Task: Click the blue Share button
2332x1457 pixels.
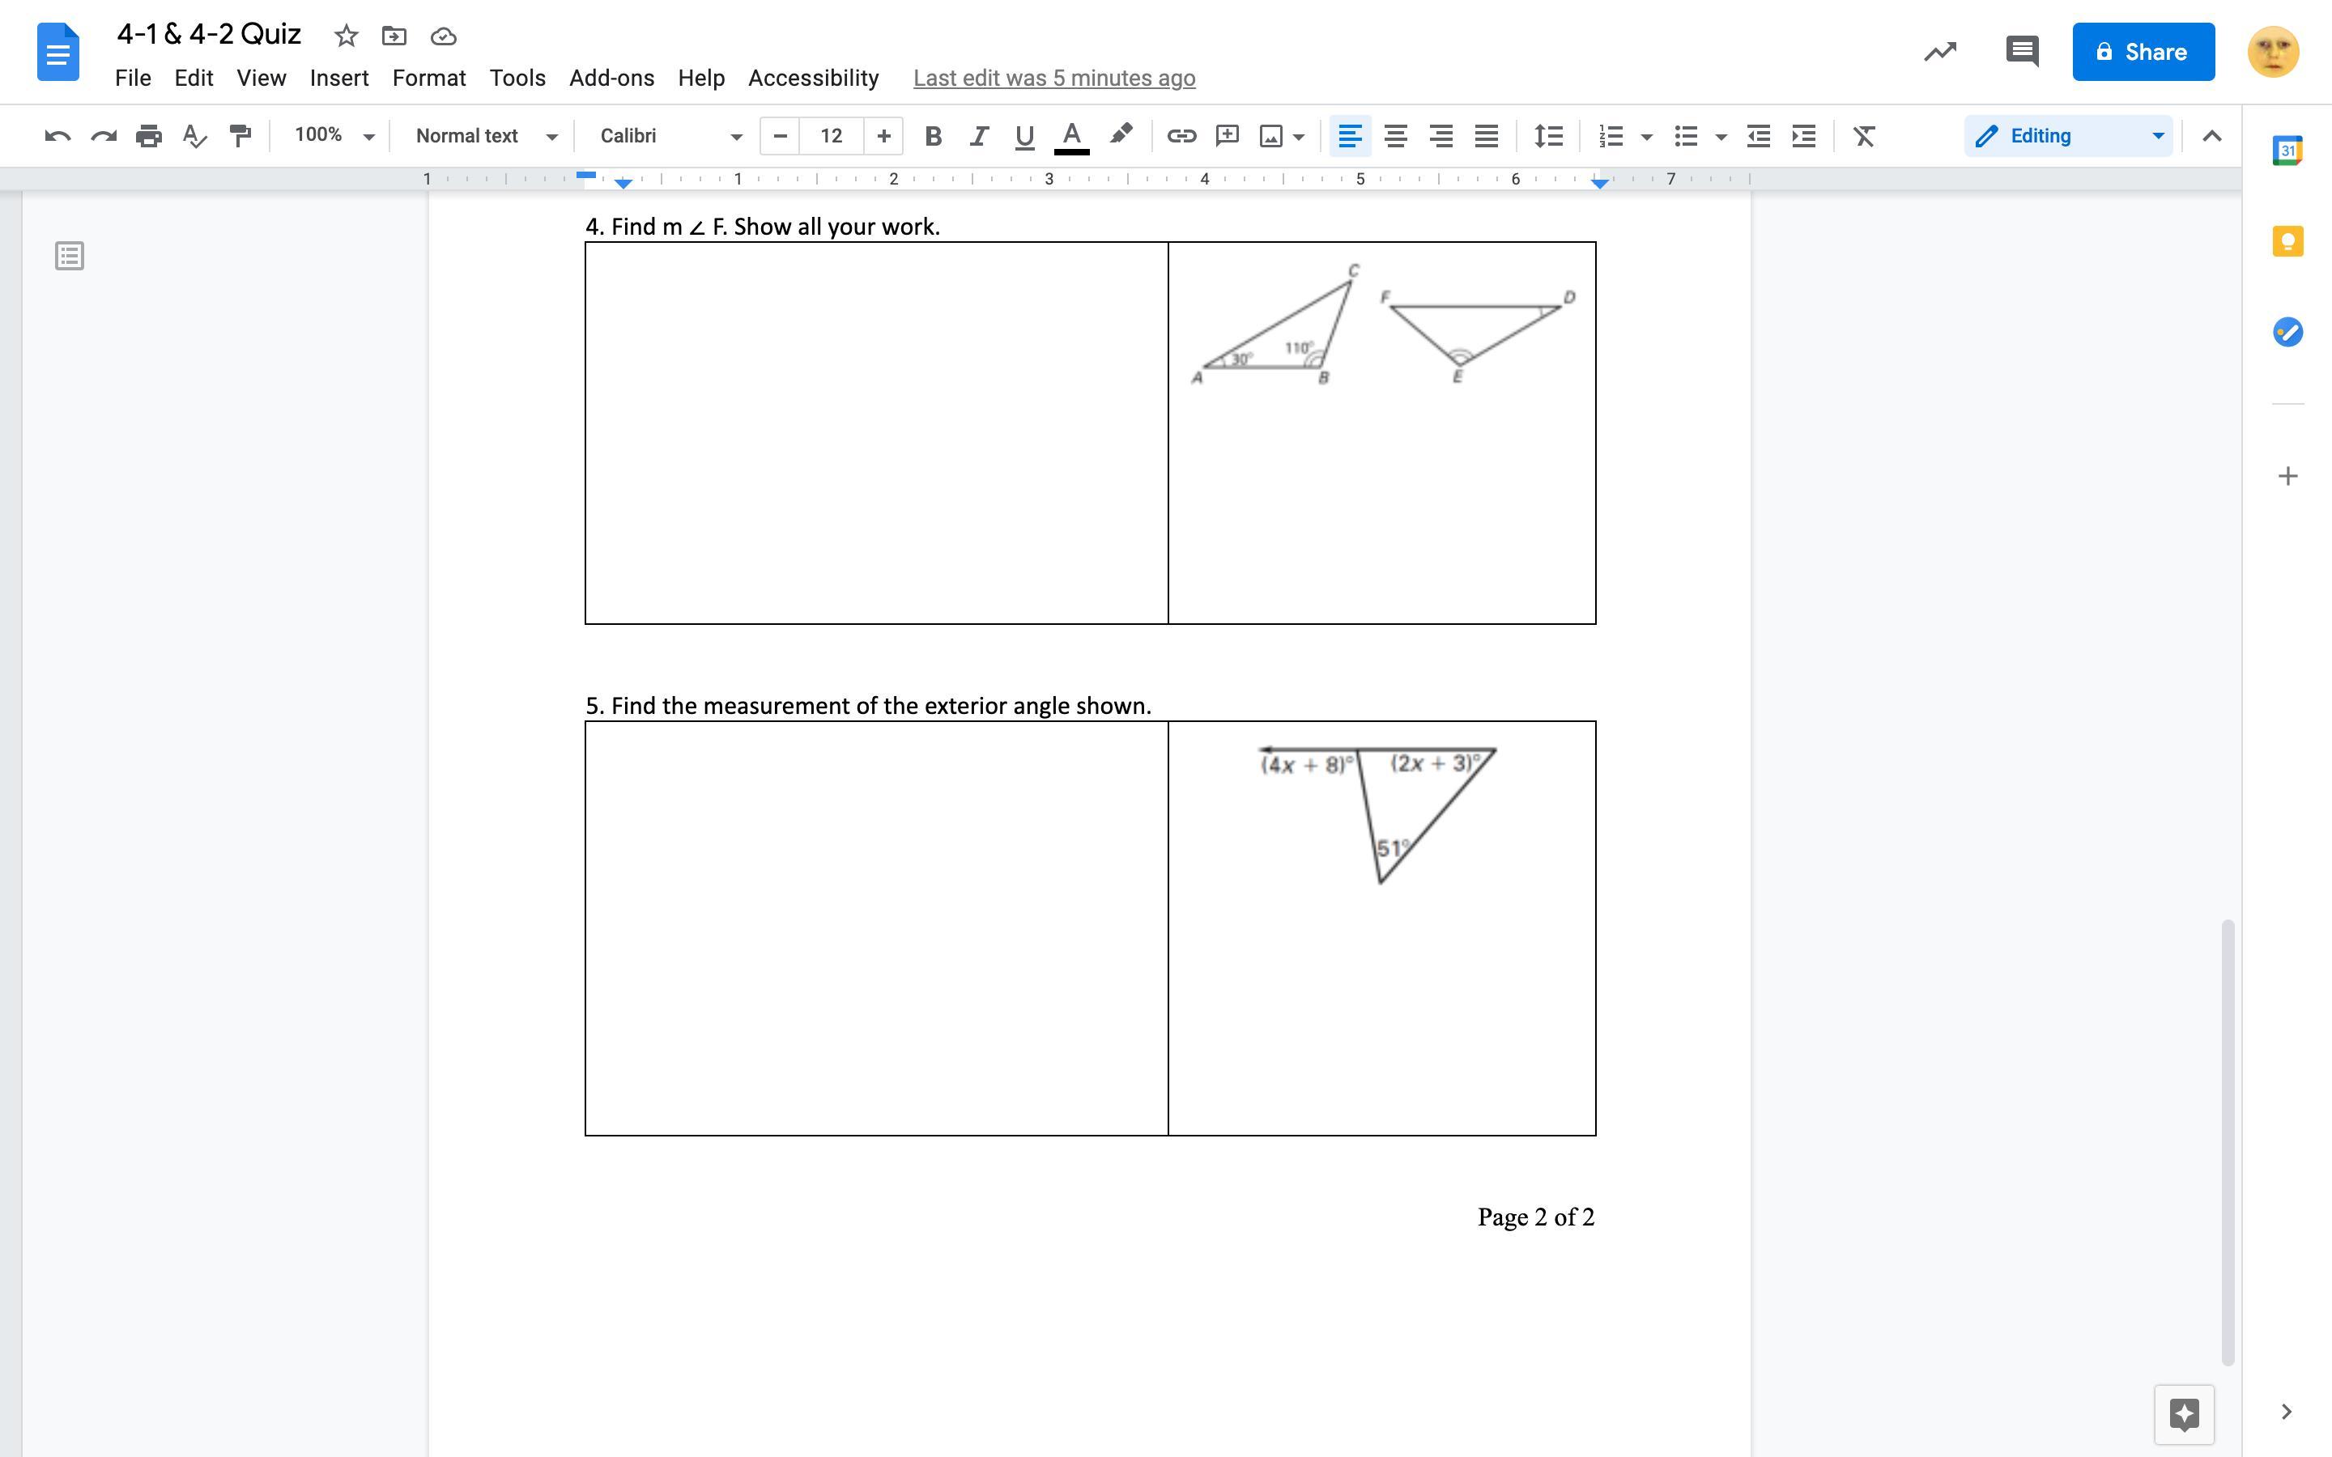Action: coord(2143,52)
